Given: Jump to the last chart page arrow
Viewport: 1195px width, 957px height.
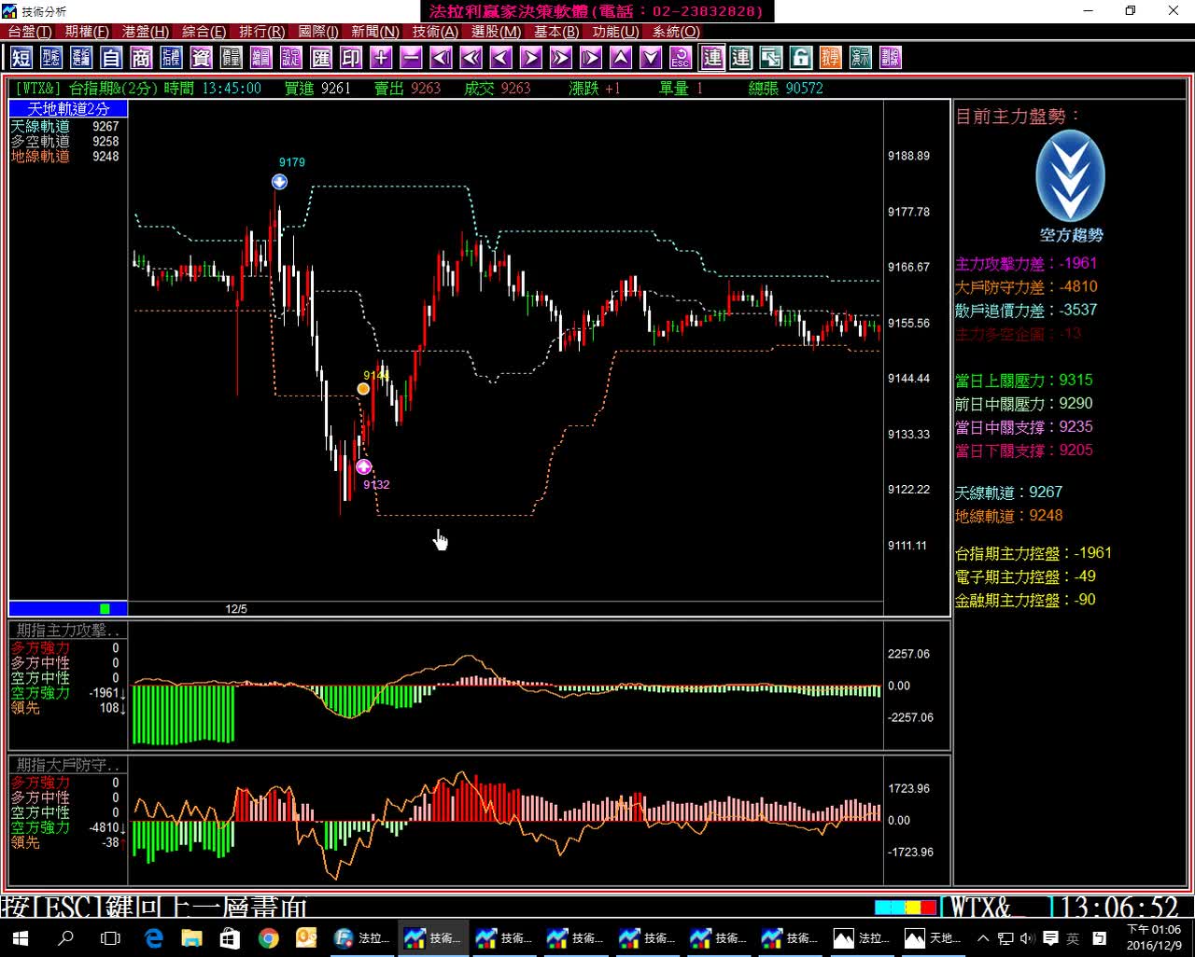Looking at the screenshot, I should [589, 58].
